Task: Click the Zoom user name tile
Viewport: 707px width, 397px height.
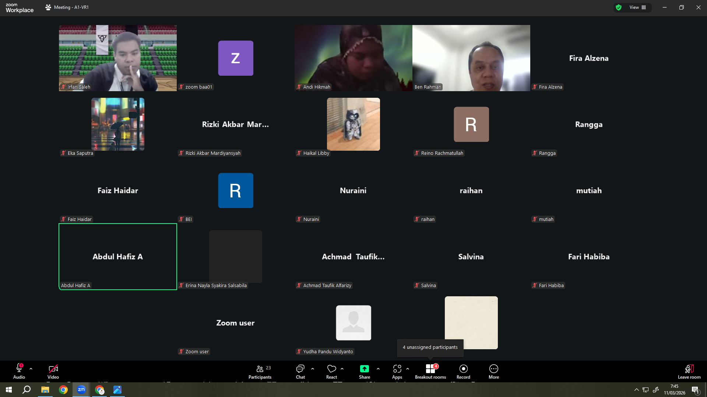Action: tap(236, 323)
